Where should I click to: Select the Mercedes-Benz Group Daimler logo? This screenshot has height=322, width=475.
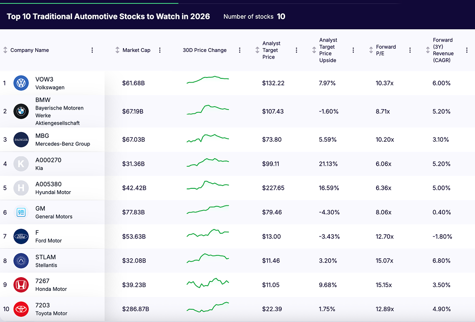21,139
